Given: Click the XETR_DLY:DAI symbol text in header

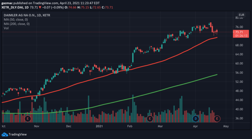Looking at the screenshot, I should 15,7.
